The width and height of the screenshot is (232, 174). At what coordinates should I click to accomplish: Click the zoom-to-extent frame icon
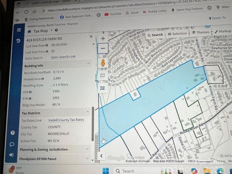(102, 88)
